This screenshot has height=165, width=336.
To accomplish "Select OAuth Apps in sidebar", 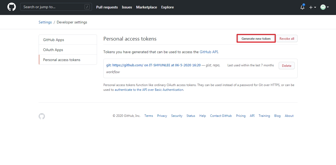I will coord(68,50).
